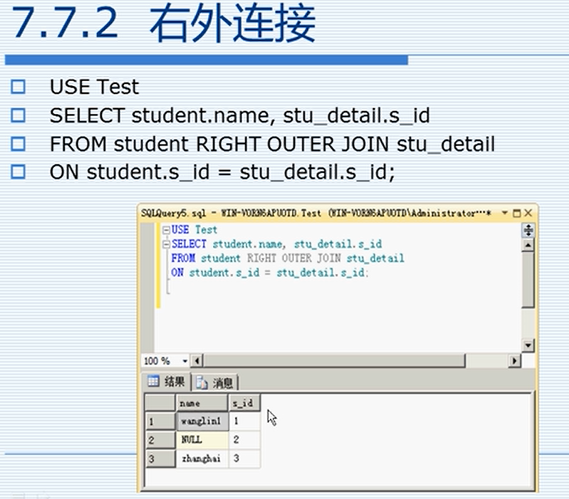
Task: Switch to the 消息 messages tab
Action: 215,382
